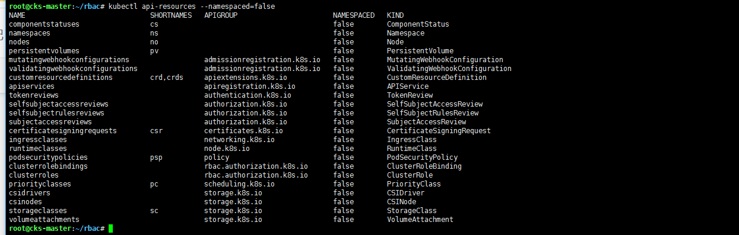Select the VolumeAttachment kind text
Viewport: 739px width, 235px height.
click(420, 220)
